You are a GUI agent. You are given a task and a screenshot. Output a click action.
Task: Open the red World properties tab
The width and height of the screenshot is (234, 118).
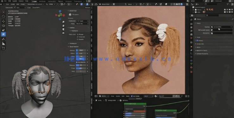pos(191,38)
